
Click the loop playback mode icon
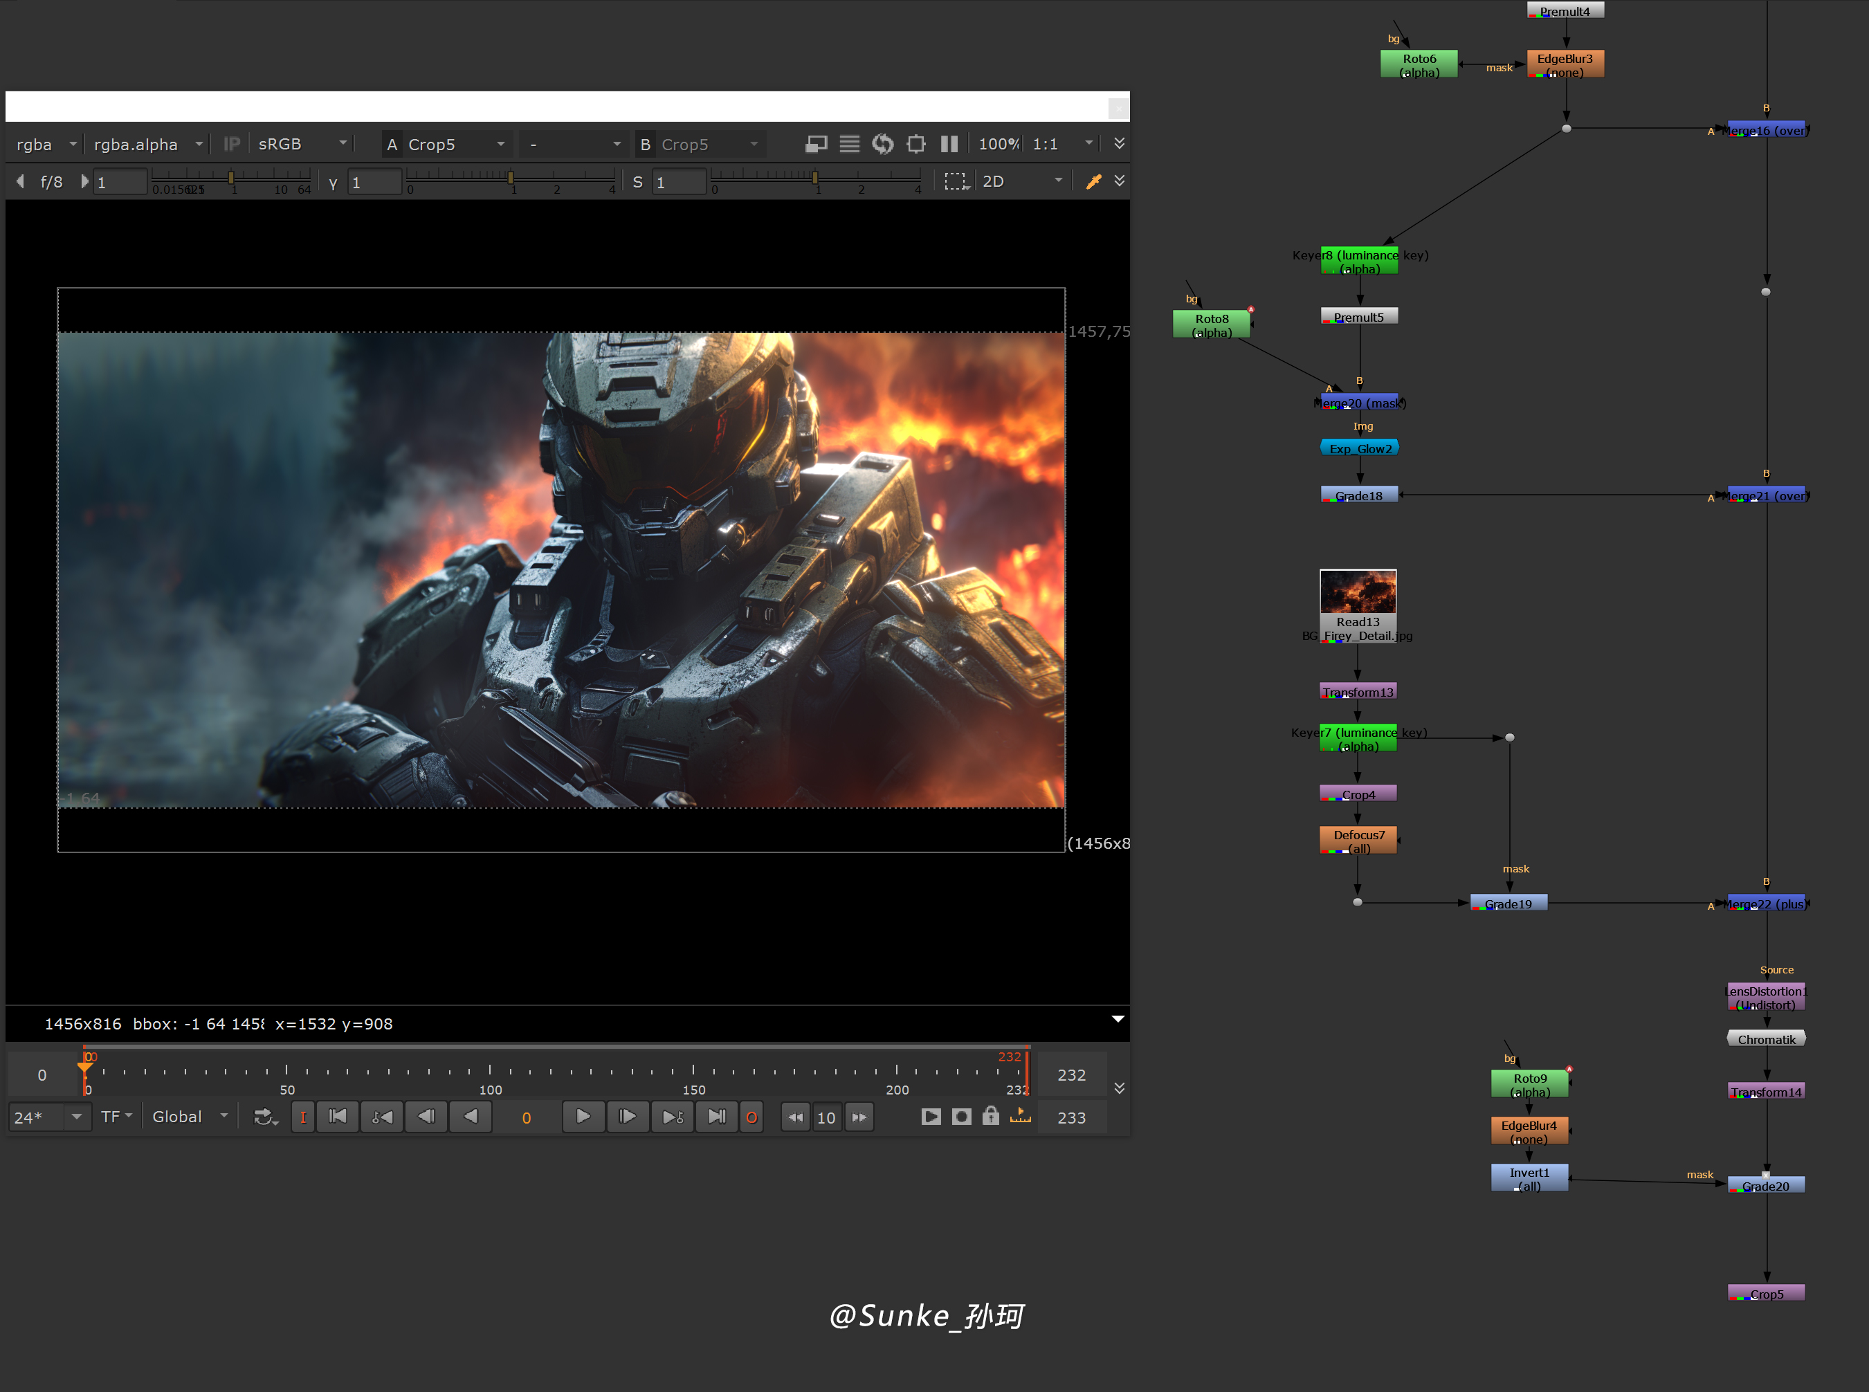point(264,1117)
